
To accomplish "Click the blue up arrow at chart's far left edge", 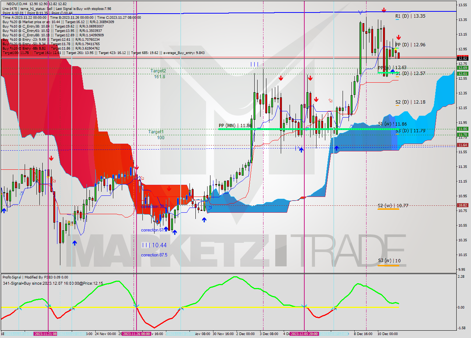I will 4,210.
